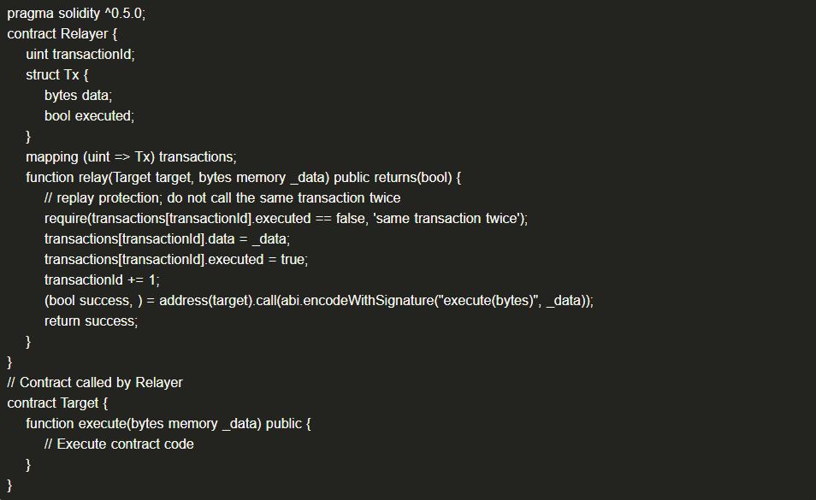This screenshot has width=816, height=500.
Task: Click the 'require' statement keyword
Action: point(66,219)
